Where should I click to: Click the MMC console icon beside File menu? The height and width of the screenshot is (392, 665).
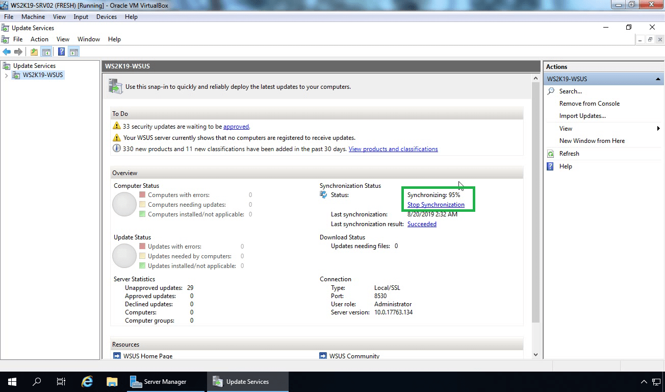point(6,39)
